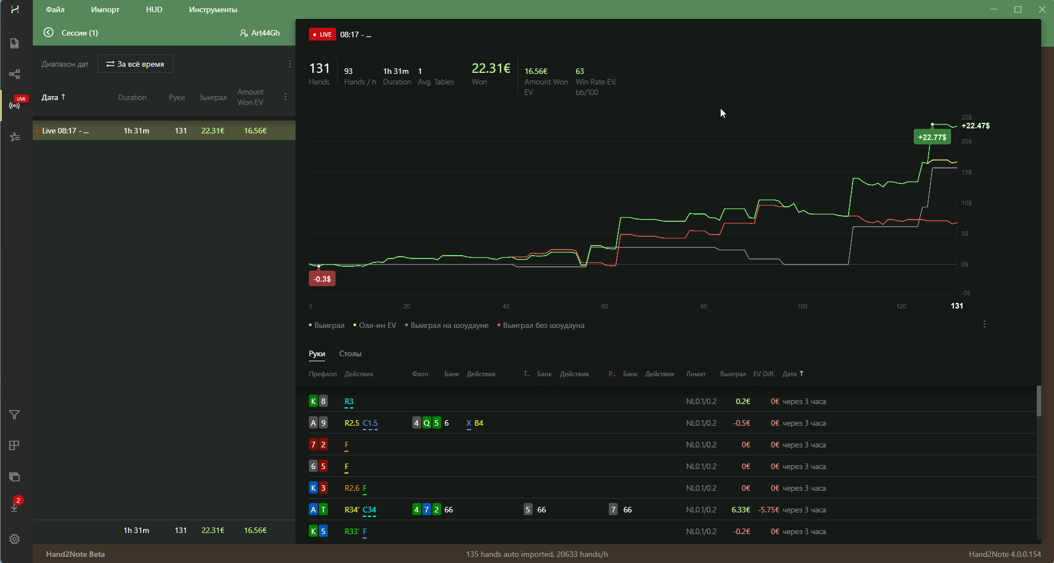Toggle 'Выиграл без шоудауна' legend series
The image size is (1054, 563).
tap(541, 325)
